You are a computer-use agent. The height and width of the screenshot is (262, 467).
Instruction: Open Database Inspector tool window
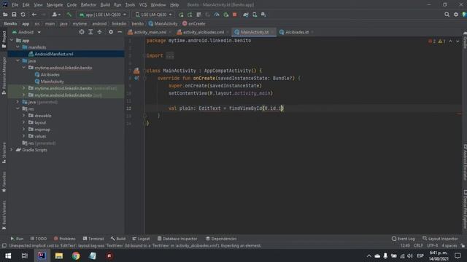(177, 239)
